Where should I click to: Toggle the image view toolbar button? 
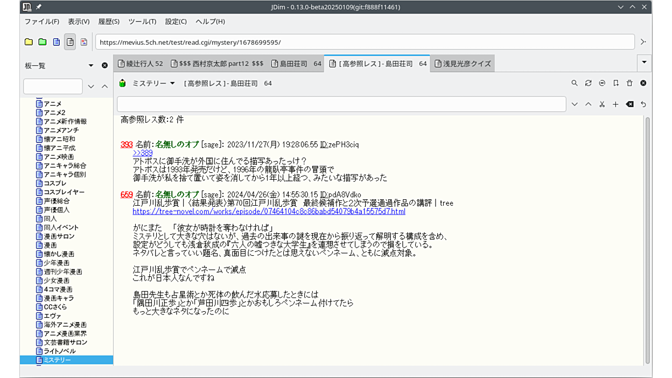pyautogui.click(x=84, y=42)
